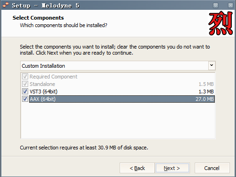Select the highlighted AAX (64bit) row label
Screen dimensions: 236x177
point(43,99)
